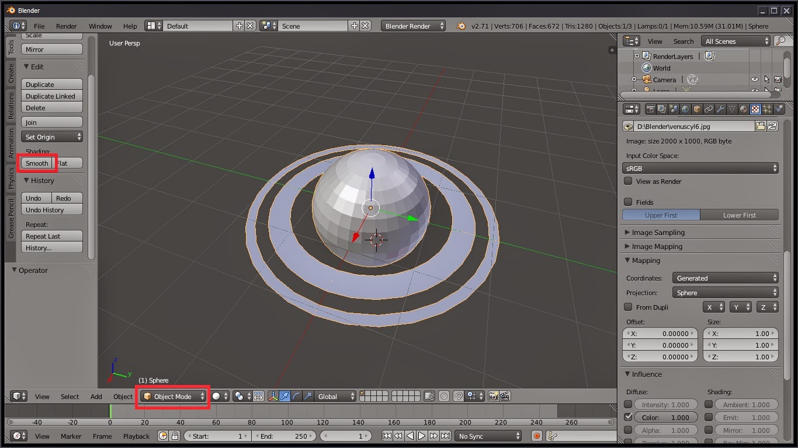Enable the From Dupli checkbox
798x448 pixels.
628,307
